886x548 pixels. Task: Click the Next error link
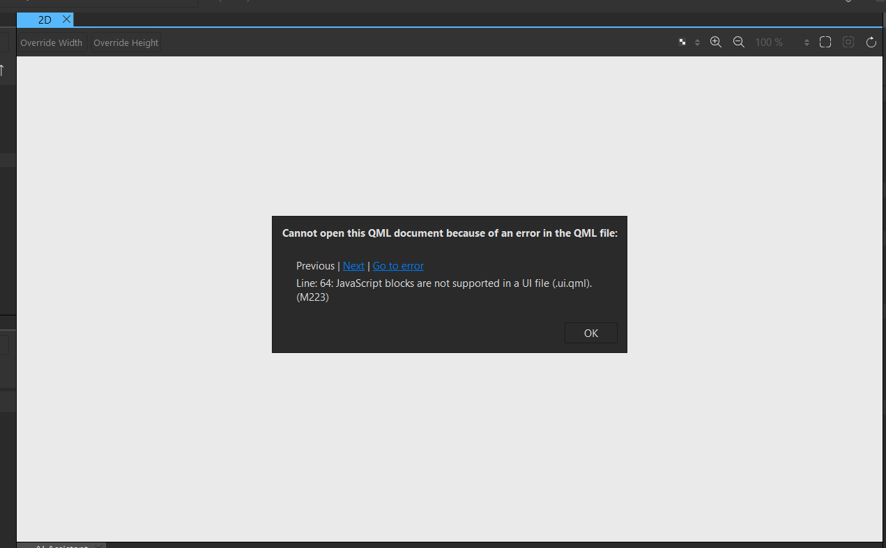coord(353,266)
